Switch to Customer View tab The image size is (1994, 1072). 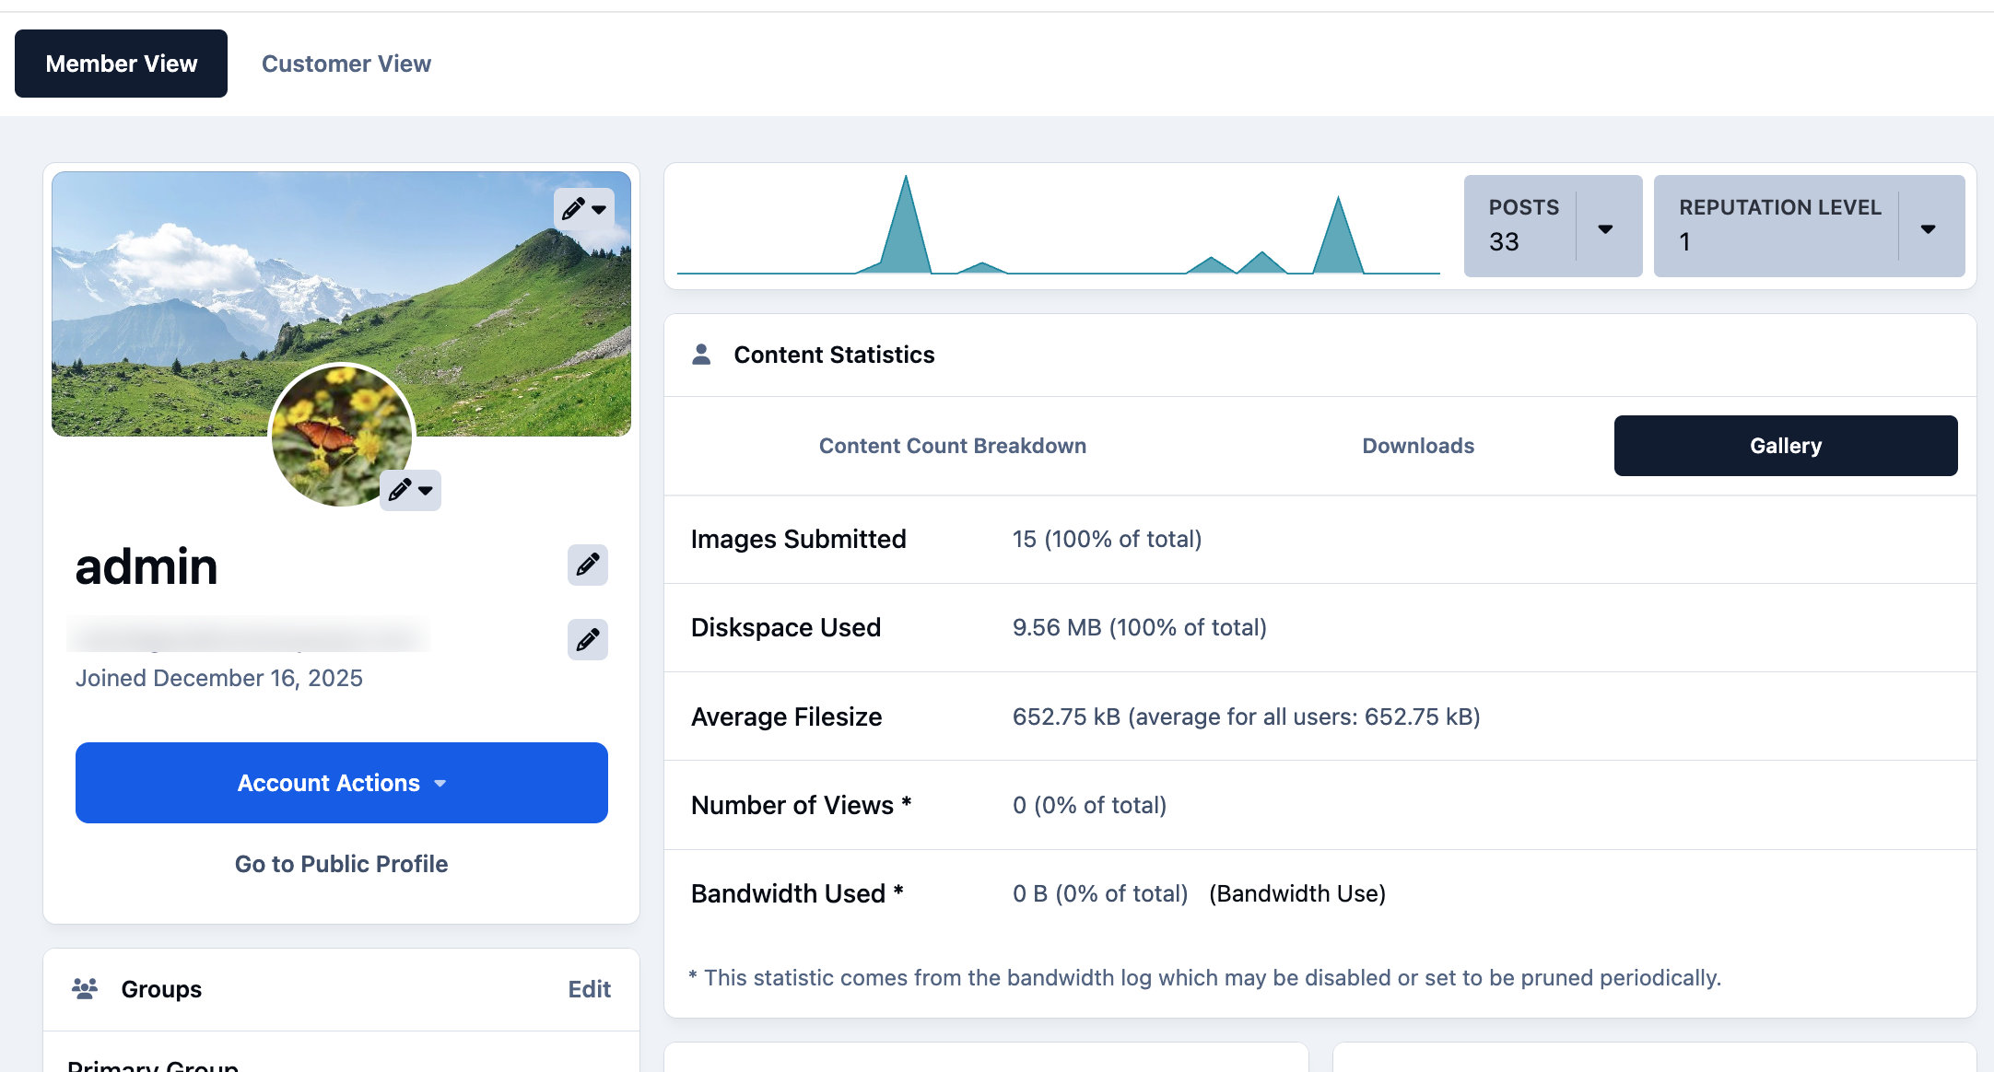pos(346,64)
